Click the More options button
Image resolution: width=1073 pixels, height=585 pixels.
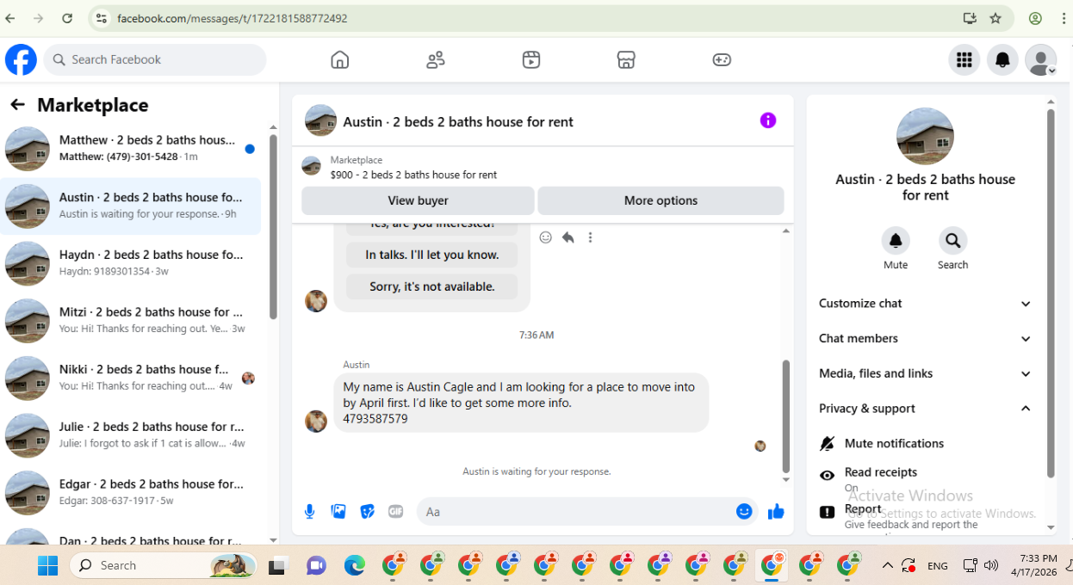click(x=661, y=200)
